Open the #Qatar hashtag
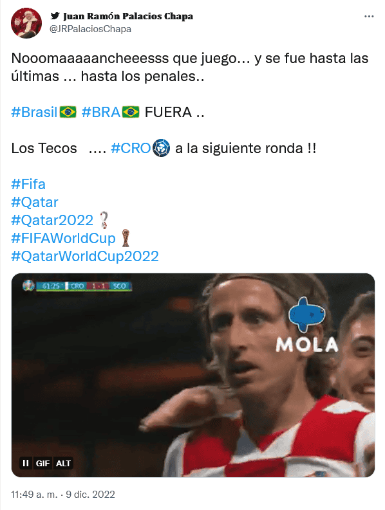Image resolution: width=385 pixels, height=510 pixels. coord(35,203)
